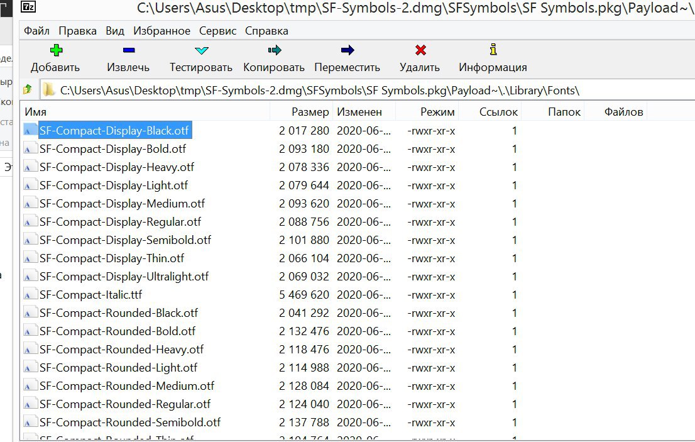Click size value 2 017 280
Image resolution: width=695 pixels, height=442 pixels.
coord(304,131)
